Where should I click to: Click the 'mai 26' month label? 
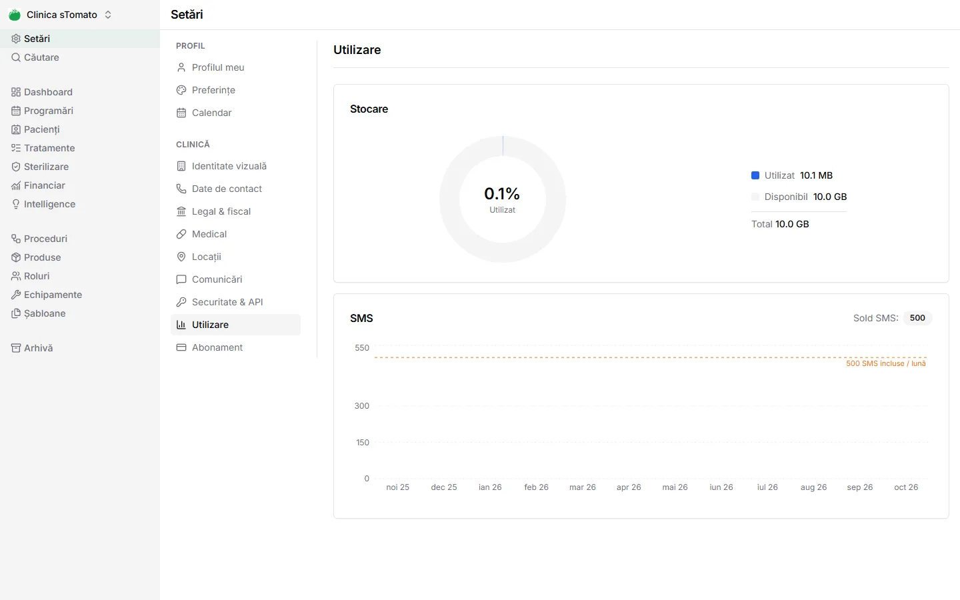coord(675,487)
